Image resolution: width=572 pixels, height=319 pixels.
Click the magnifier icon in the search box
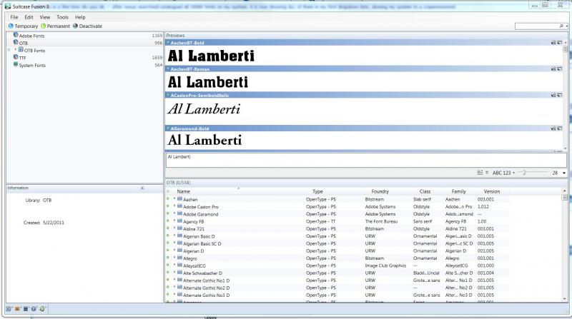click(561, 26)
